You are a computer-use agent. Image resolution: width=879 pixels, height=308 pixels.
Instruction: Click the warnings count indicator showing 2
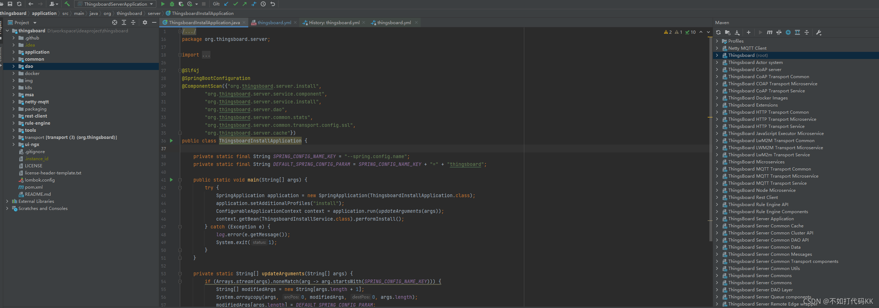(668, 32)
